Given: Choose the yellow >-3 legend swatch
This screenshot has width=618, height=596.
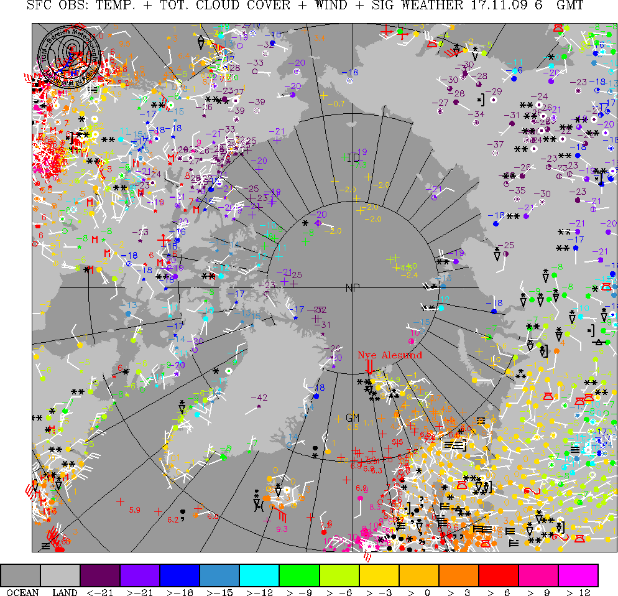Looking at the screenshot, I should (379, 575).
